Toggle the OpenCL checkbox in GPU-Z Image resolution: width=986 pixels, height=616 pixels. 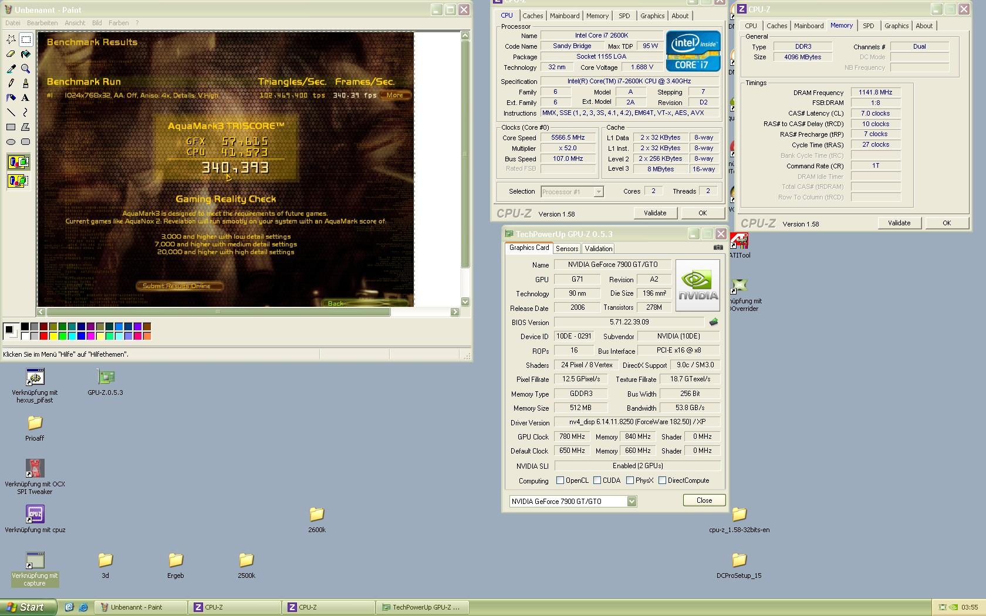click(x=560, y=480)
